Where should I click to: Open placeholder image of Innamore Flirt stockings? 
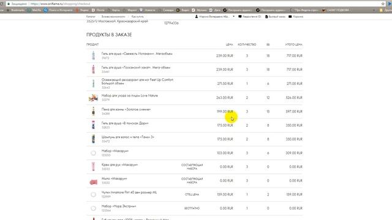coord(93,194)
